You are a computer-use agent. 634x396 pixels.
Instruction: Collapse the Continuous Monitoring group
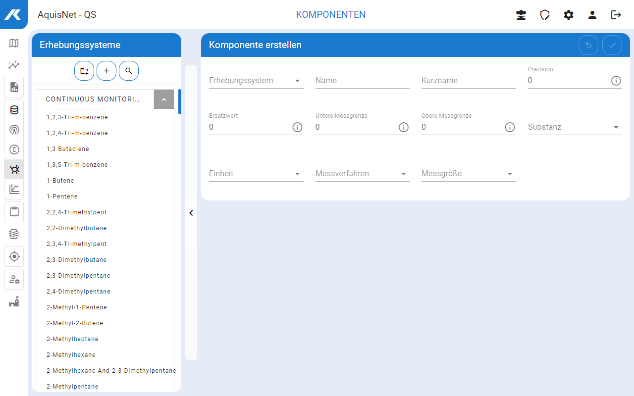pyautogui.click(x=164, y=99)
